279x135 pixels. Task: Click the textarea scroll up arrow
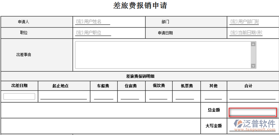[253, 44]
